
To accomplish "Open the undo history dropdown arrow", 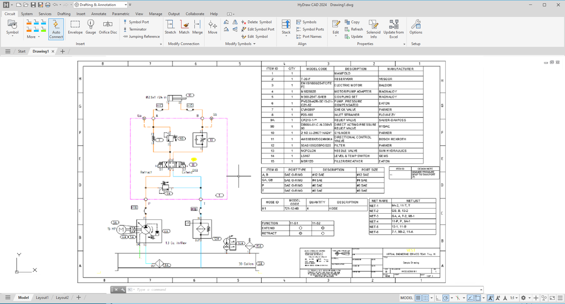I will (60, 5).
